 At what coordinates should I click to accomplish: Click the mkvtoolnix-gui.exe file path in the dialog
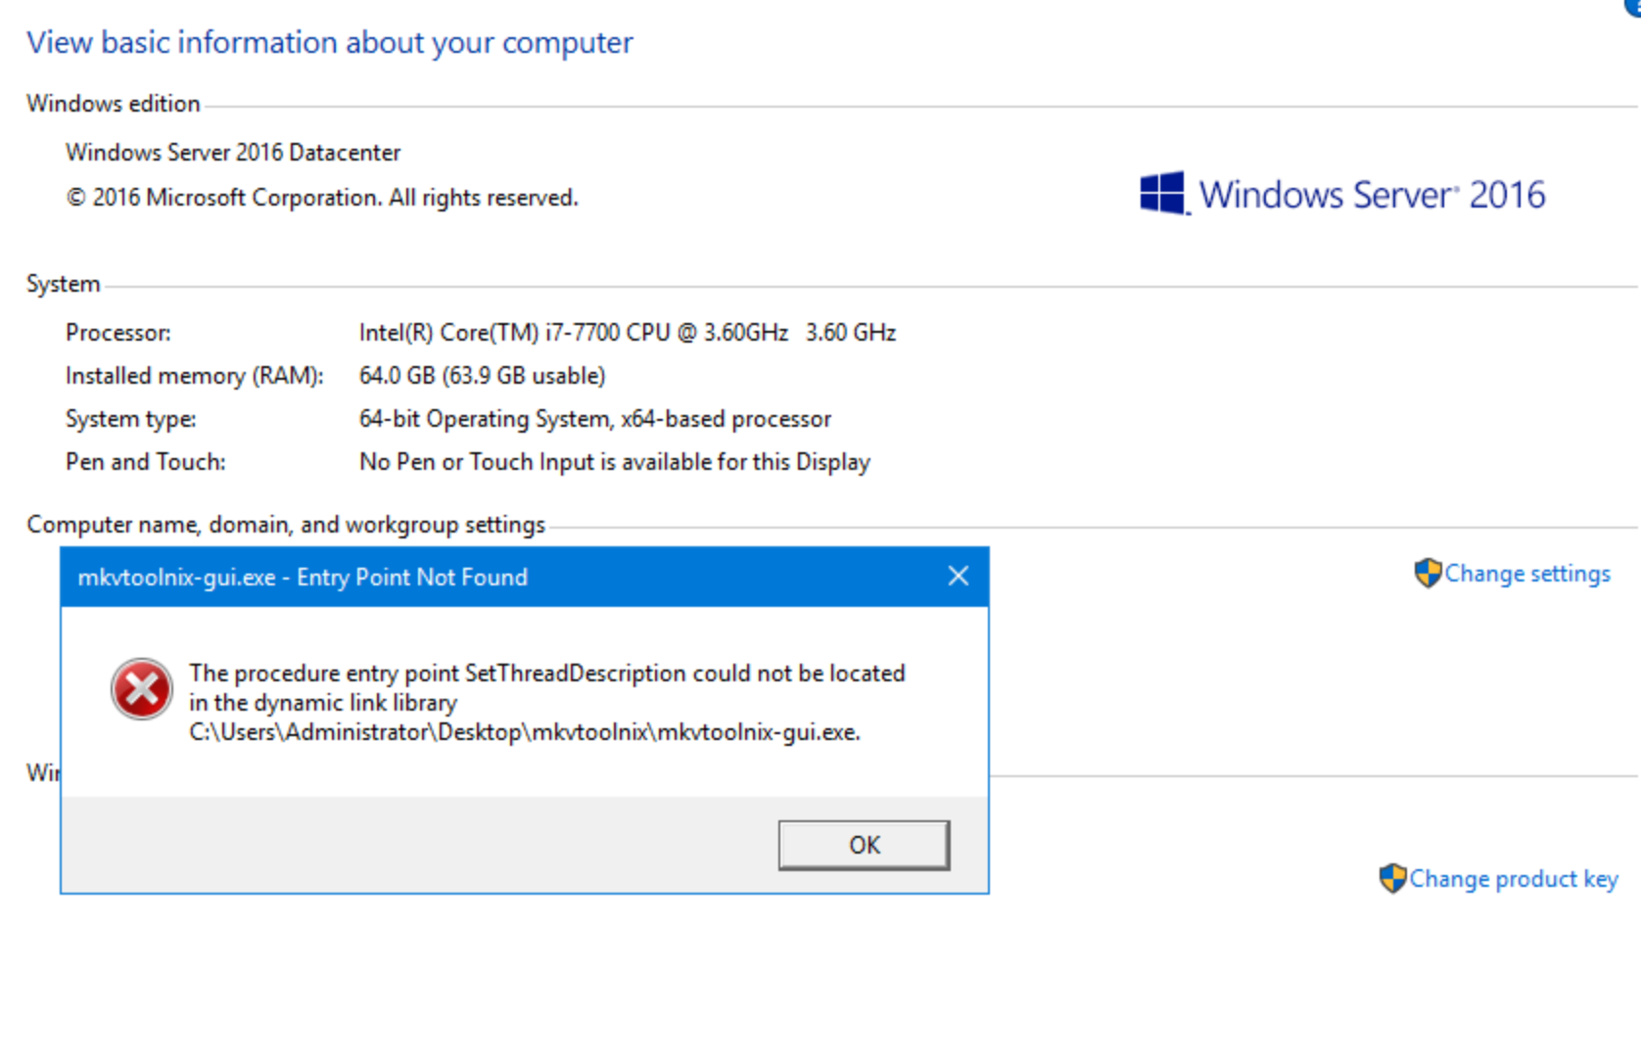coord(524,732)
